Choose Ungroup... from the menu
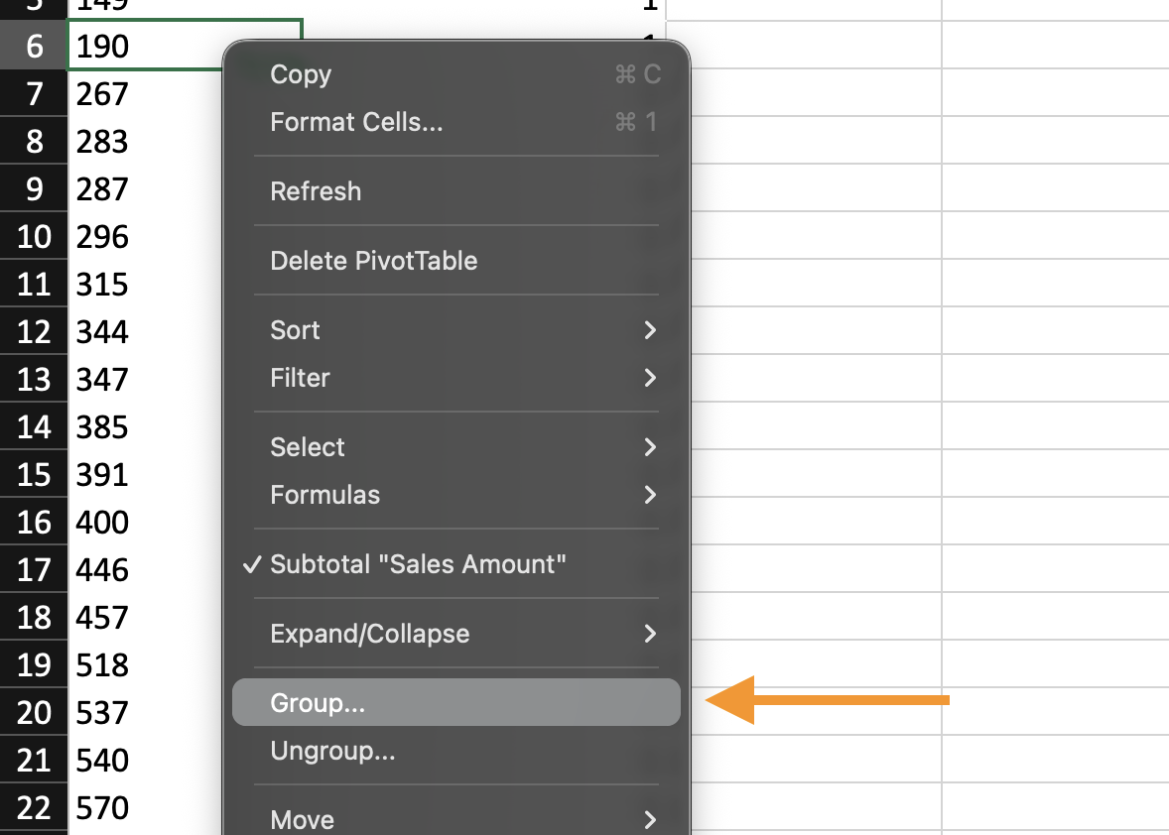 332,751
